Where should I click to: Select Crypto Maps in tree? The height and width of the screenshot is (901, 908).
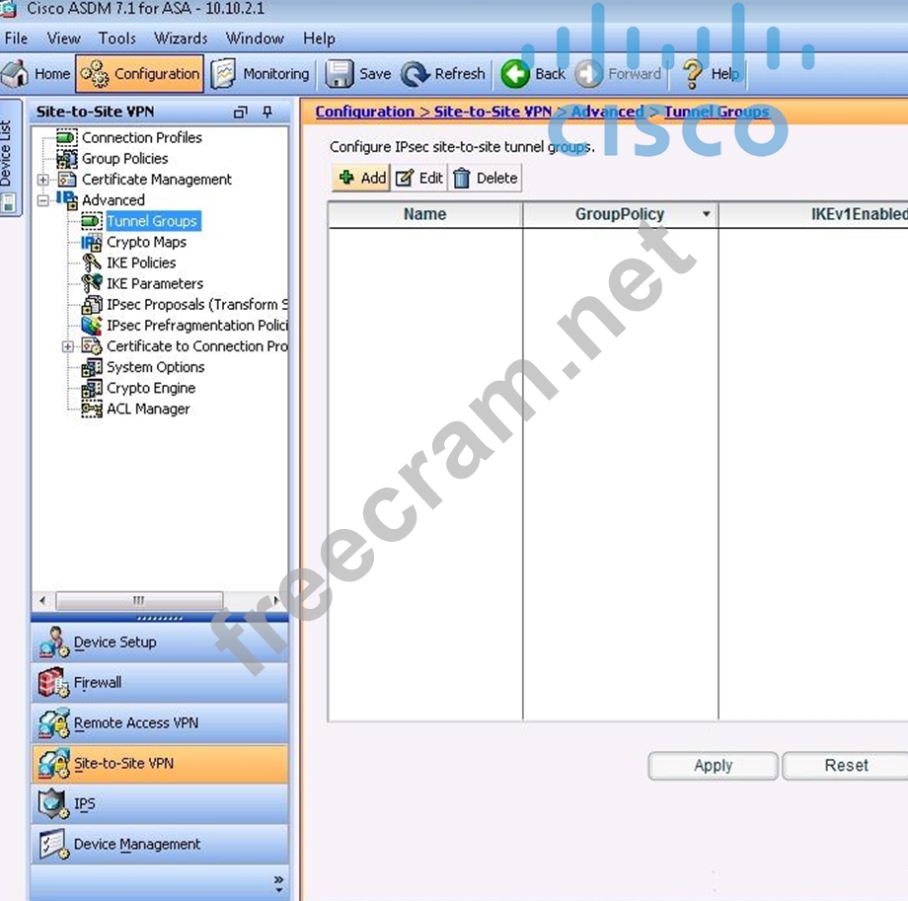point(146,242)
